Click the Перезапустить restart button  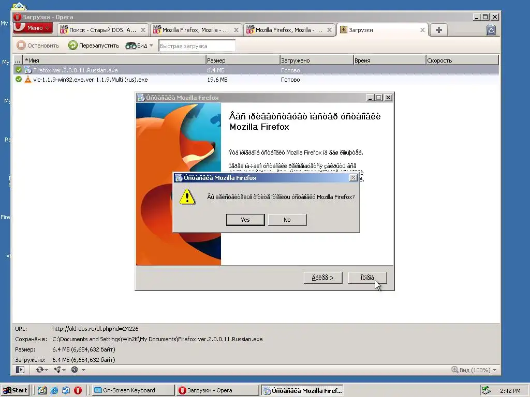[x=94, y=45]
